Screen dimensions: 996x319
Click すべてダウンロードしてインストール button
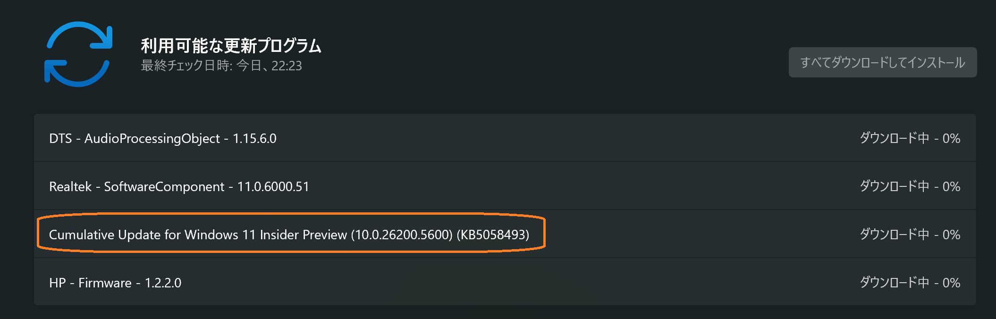tap(882, 62)
